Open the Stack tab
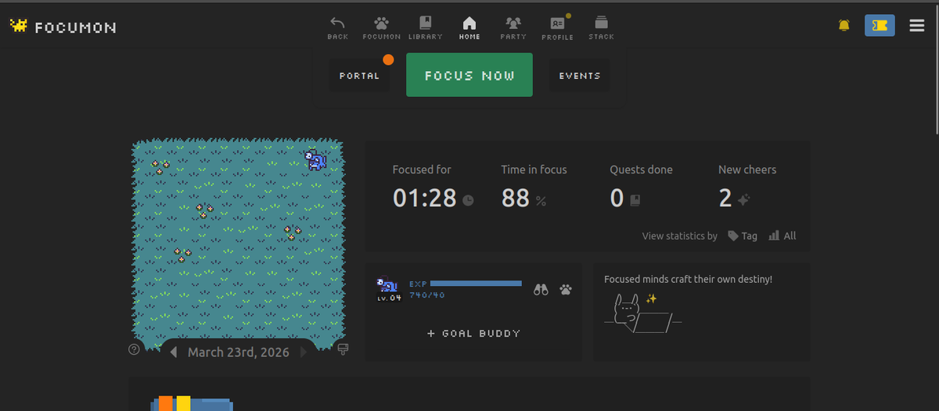Viewport: 939px width, 411px height. [x=601, y=27]
